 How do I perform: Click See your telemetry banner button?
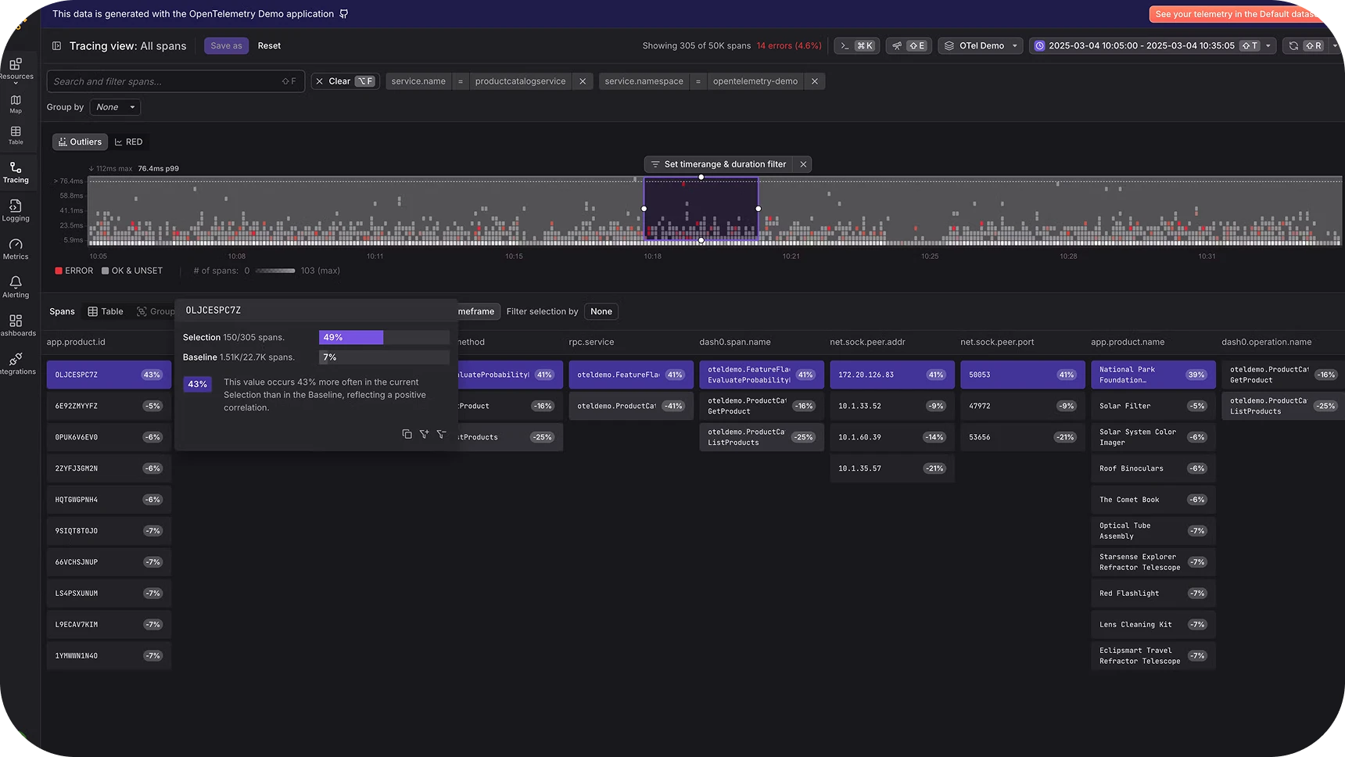tap(1236, 14)
